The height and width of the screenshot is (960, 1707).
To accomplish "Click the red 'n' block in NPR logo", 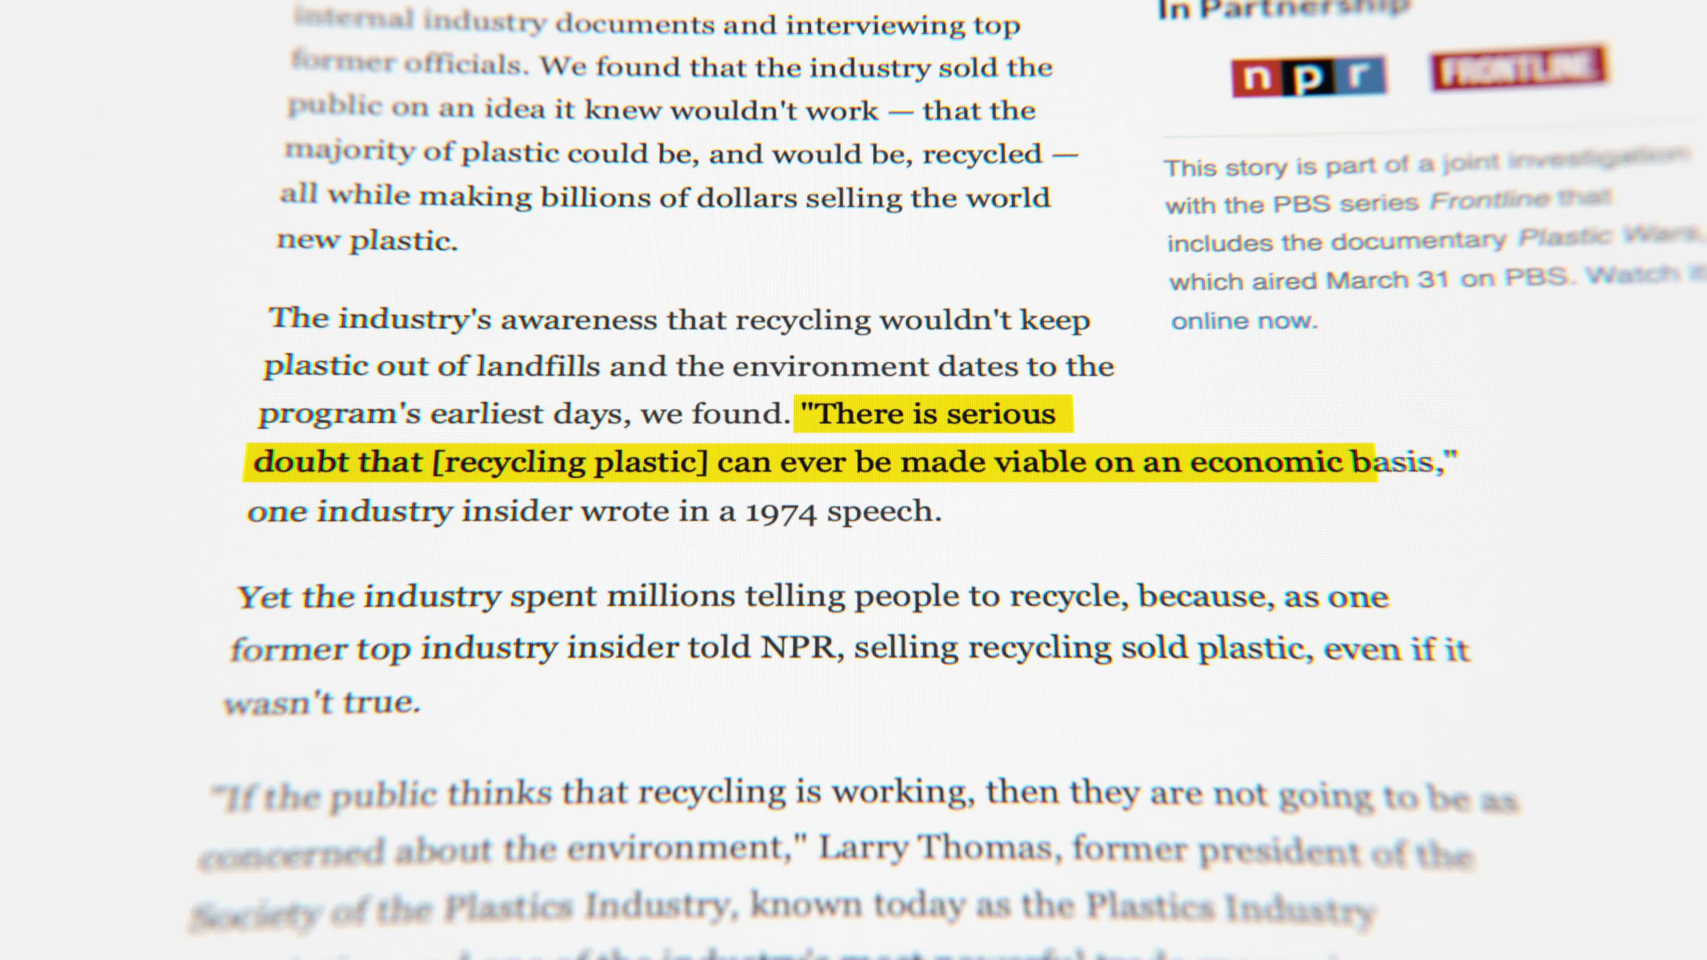I will [1257, 78].
